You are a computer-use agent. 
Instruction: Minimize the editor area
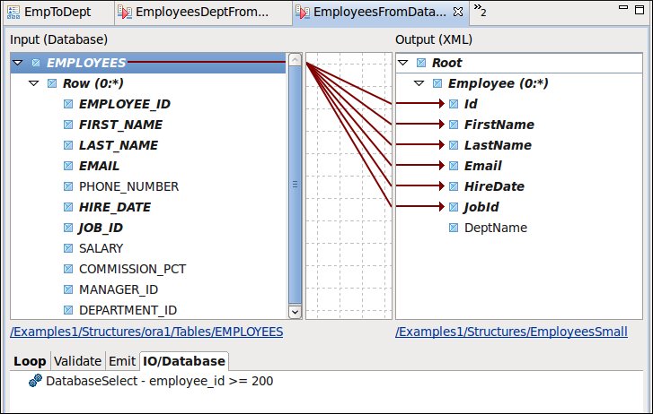623,7
